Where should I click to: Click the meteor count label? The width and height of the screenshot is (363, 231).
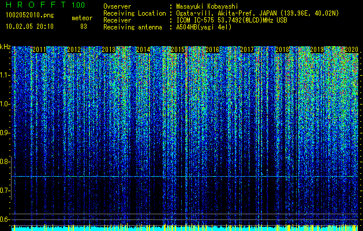(82, 18)
